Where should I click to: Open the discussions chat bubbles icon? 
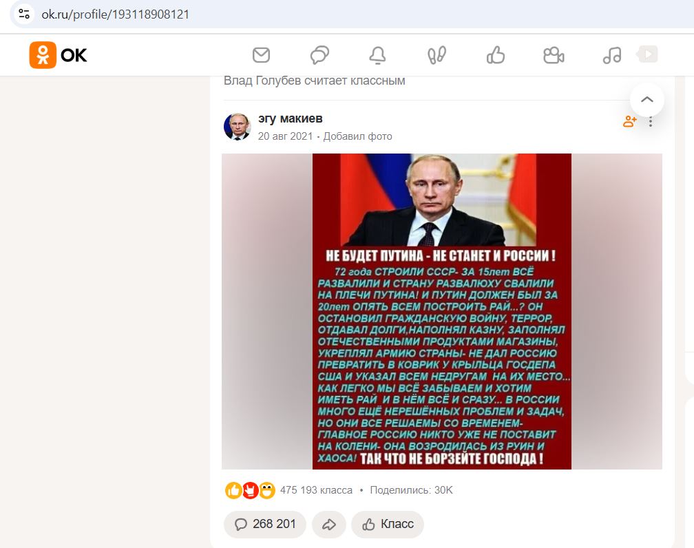[319, 55]
